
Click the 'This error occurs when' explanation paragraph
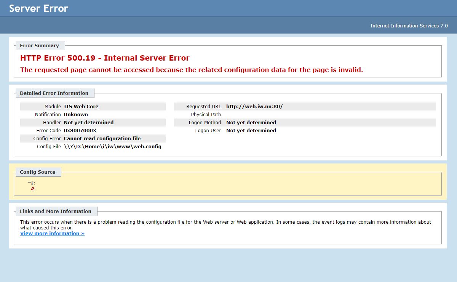(226, 225)
